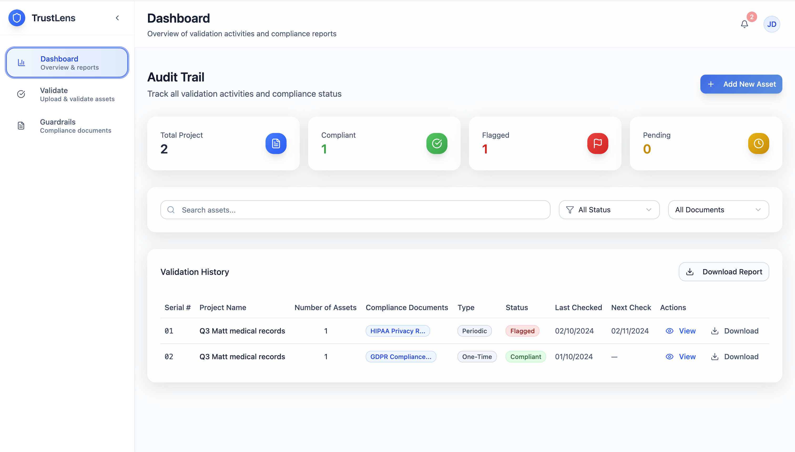Click the yellow Pending clock icon
Viewport: 795px width, 452px height.
[x=758, y=143]
